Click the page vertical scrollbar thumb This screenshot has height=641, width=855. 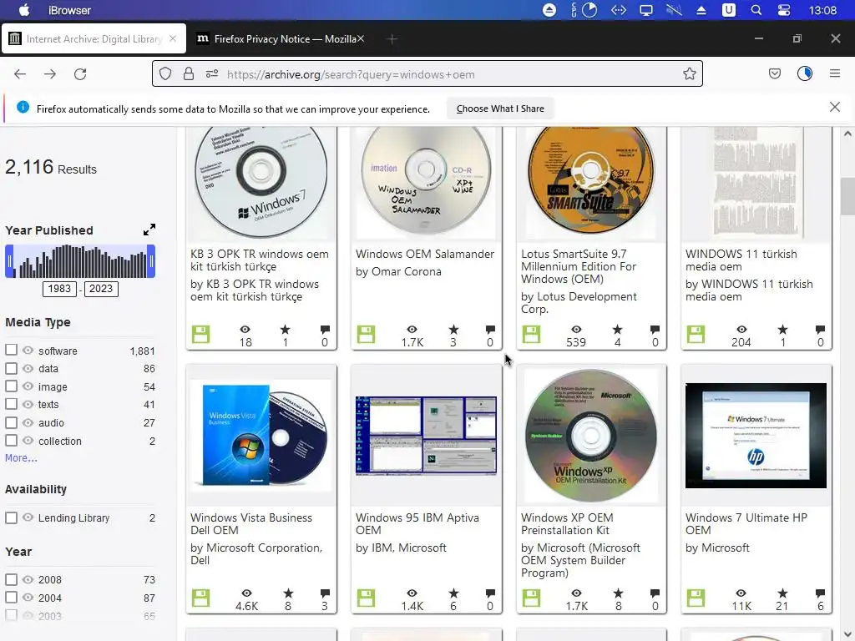coord(848,197)
